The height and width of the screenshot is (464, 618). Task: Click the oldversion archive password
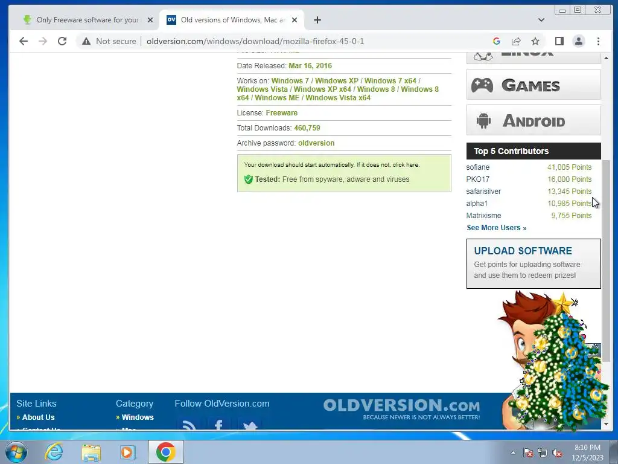pos(316,143)
